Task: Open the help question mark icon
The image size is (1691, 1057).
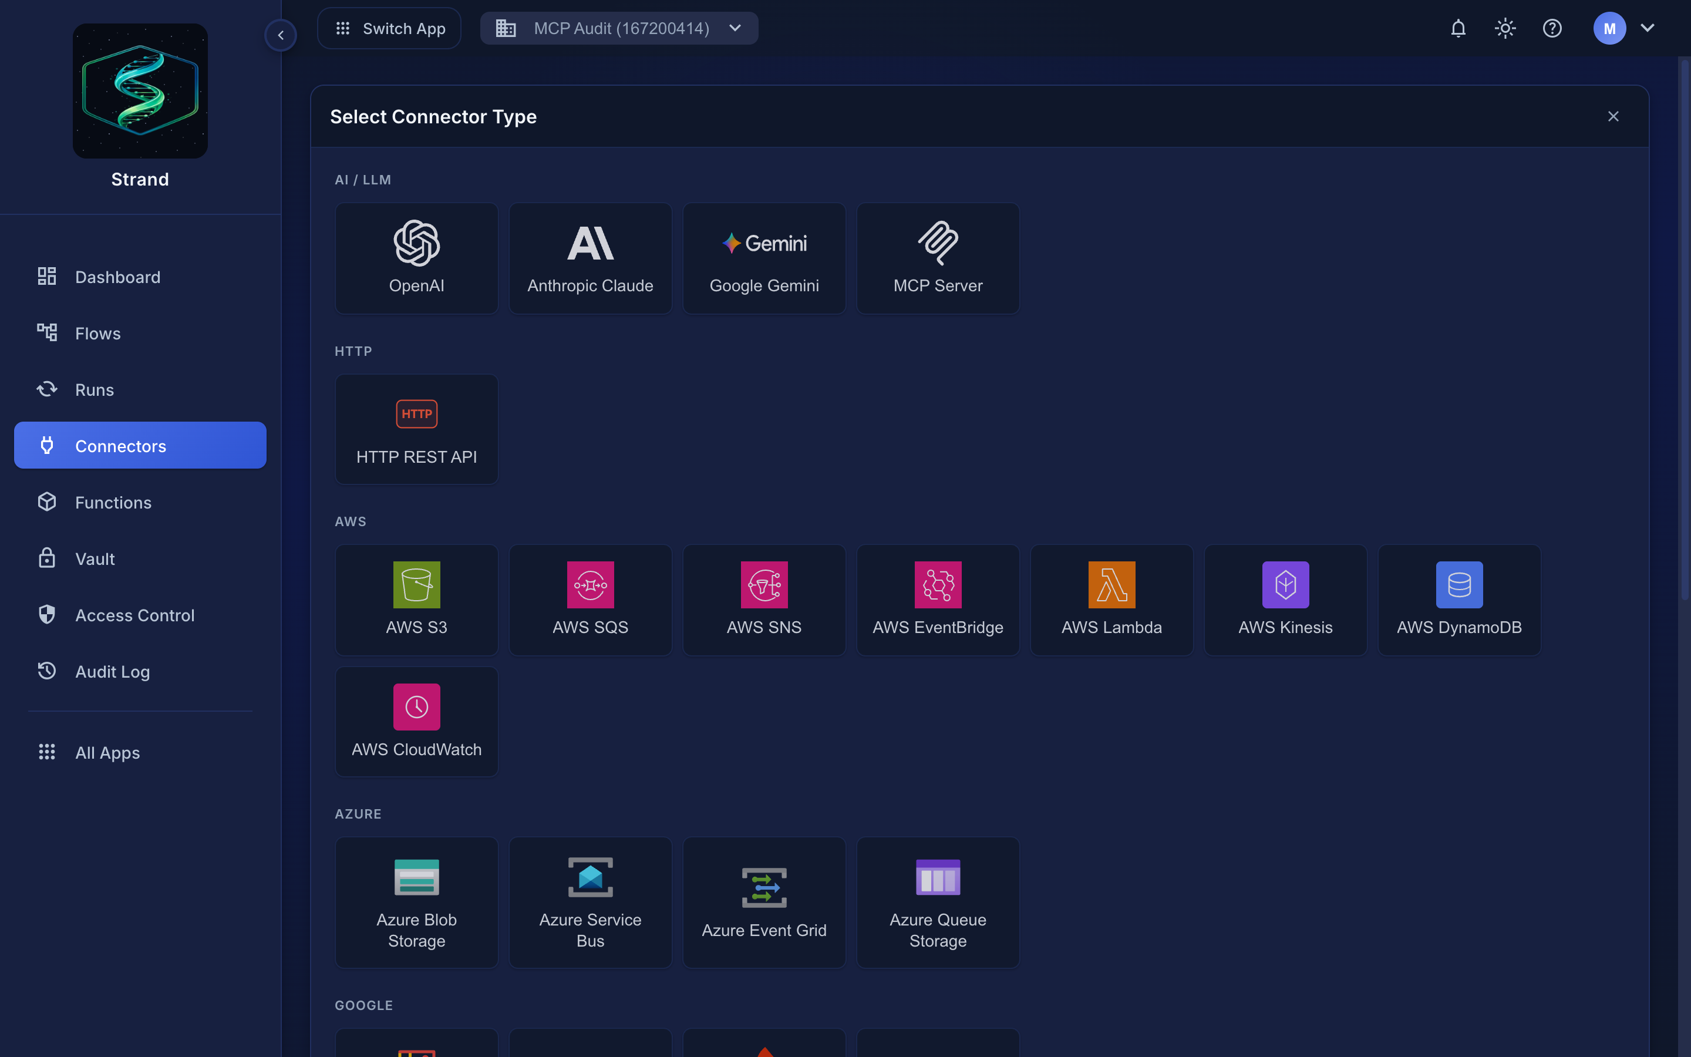Action: [x=1552, y=28]
